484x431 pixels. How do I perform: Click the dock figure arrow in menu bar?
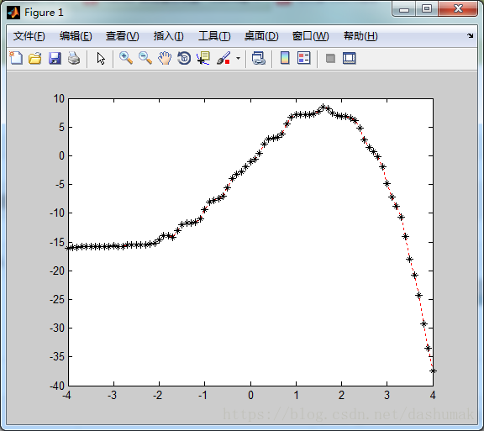(x=470, y=35)
